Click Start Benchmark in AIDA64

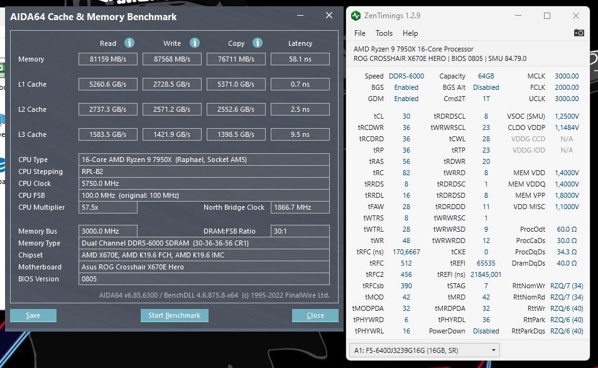coord(174,315)
